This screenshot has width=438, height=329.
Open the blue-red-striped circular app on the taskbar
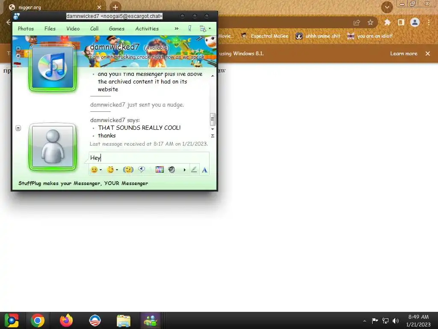(95, 320)
